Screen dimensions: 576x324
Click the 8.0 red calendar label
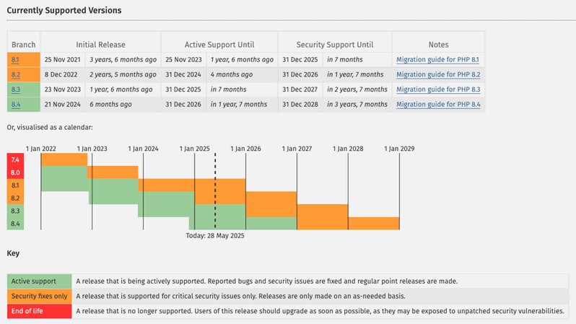tap(15, 172)
